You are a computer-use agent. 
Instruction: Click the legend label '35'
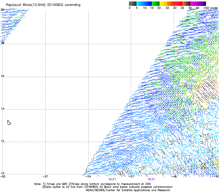182,8
